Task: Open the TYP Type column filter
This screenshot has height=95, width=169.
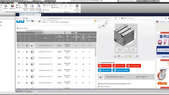Action: coord(67,40)
